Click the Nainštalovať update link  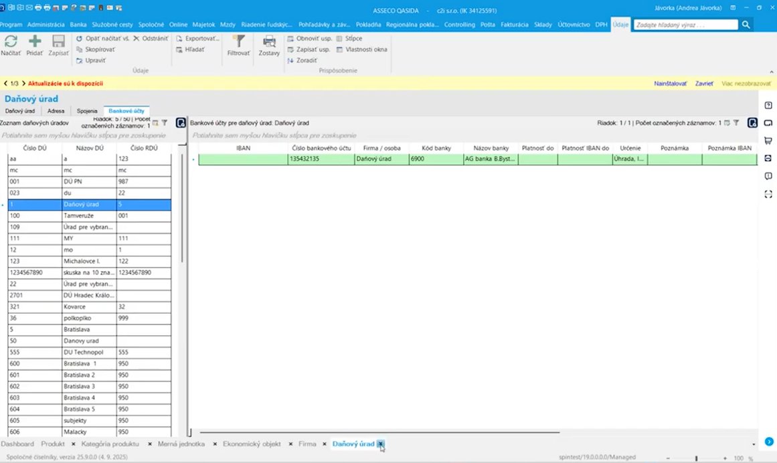tap(670, 83)
